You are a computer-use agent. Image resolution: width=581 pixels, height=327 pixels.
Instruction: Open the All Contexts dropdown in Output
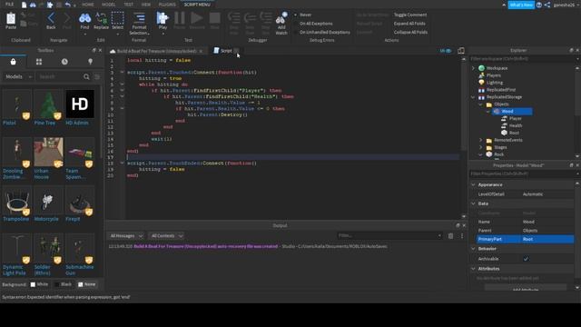[x=167, y=236]
